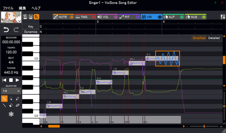Open the QUANTIZE 1/4 dropdown
The height and width of the screenshot is (133, 226).
pyautogui.click(x=11, y=91)
